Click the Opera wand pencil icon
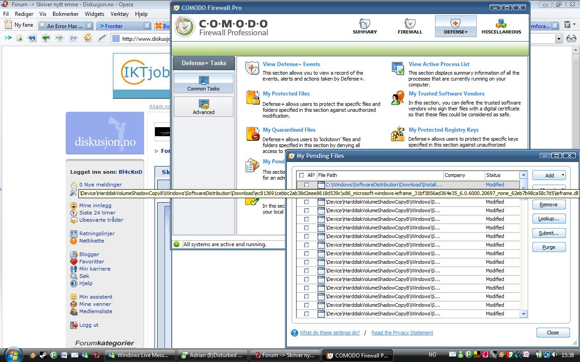This screenshot has width=580, height=362. point(101,38)
